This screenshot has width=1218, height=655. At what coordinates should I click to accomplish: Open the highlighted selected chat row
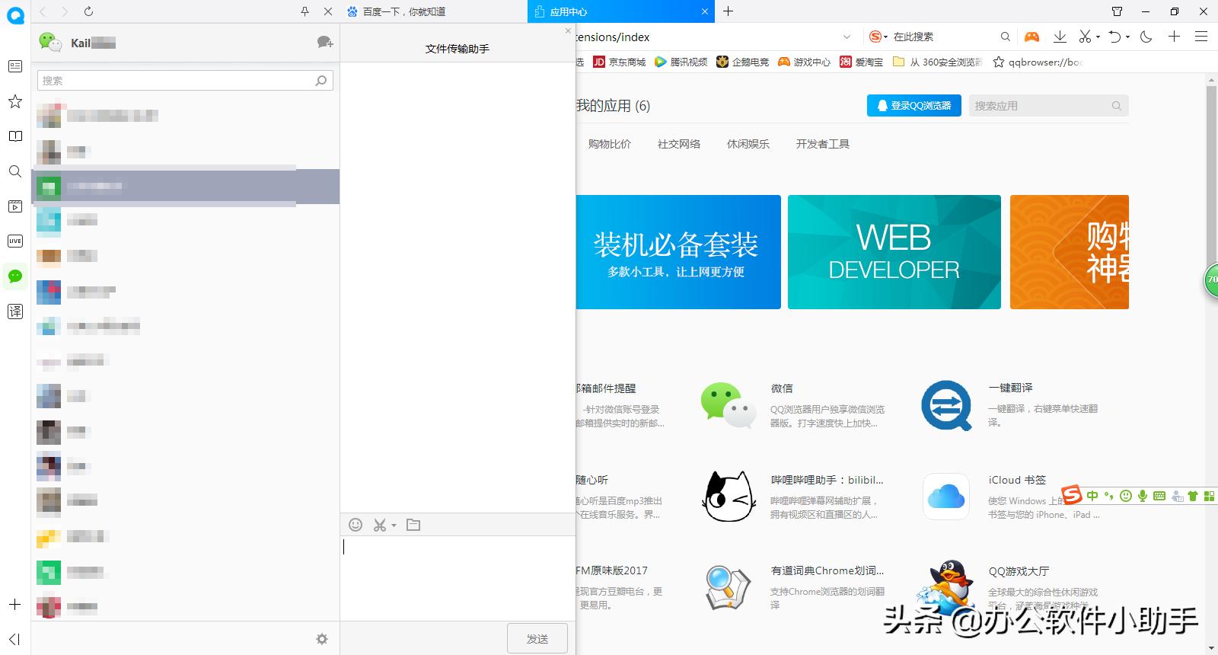[x=185, y=187]
